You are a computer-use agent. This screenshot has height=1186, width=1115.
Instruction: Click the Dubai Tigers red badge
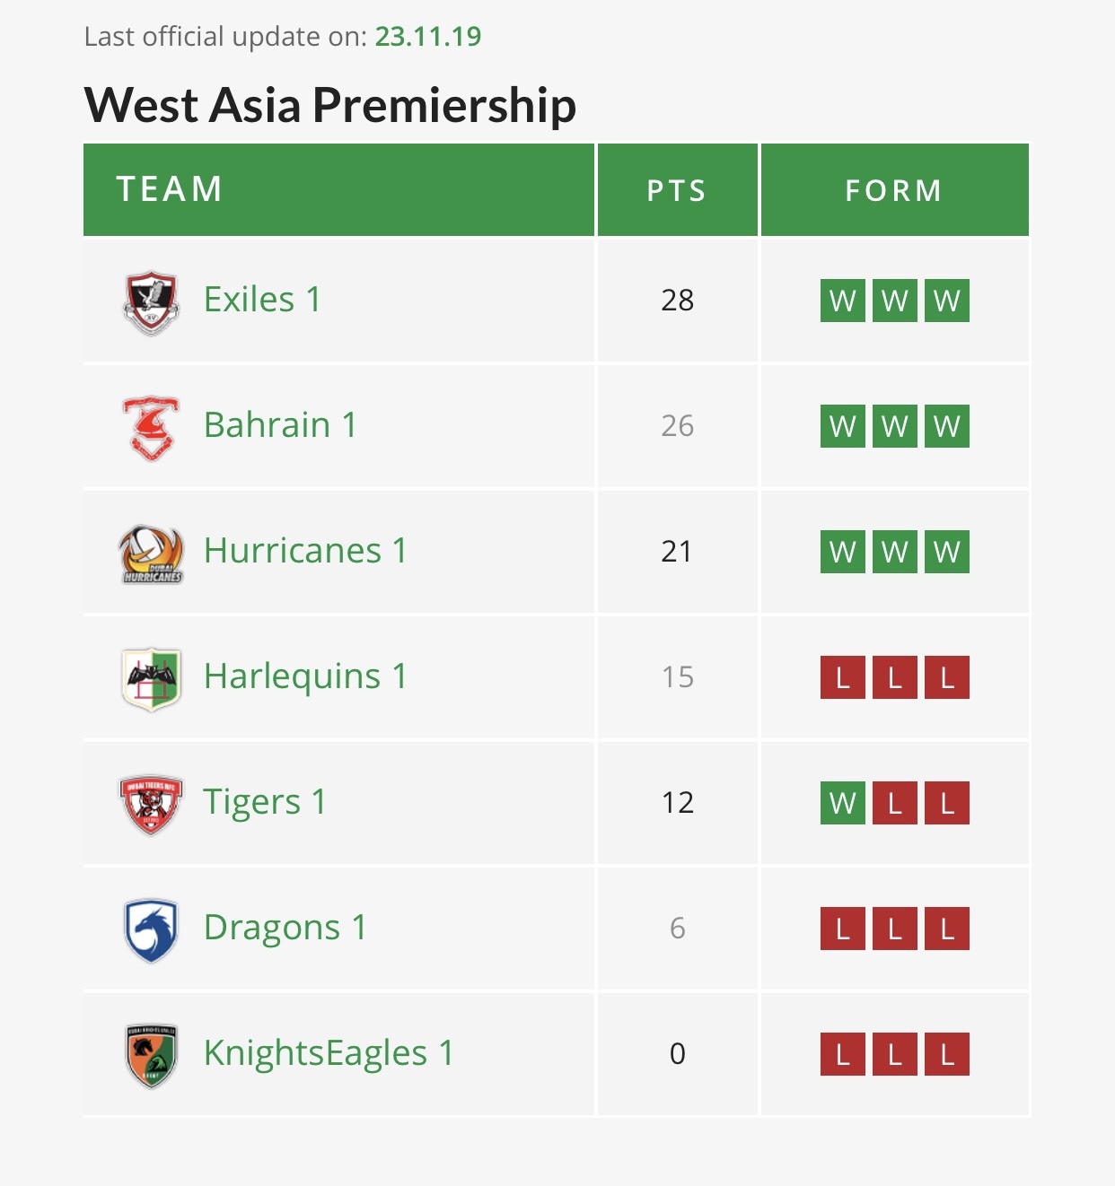(151, 805)
